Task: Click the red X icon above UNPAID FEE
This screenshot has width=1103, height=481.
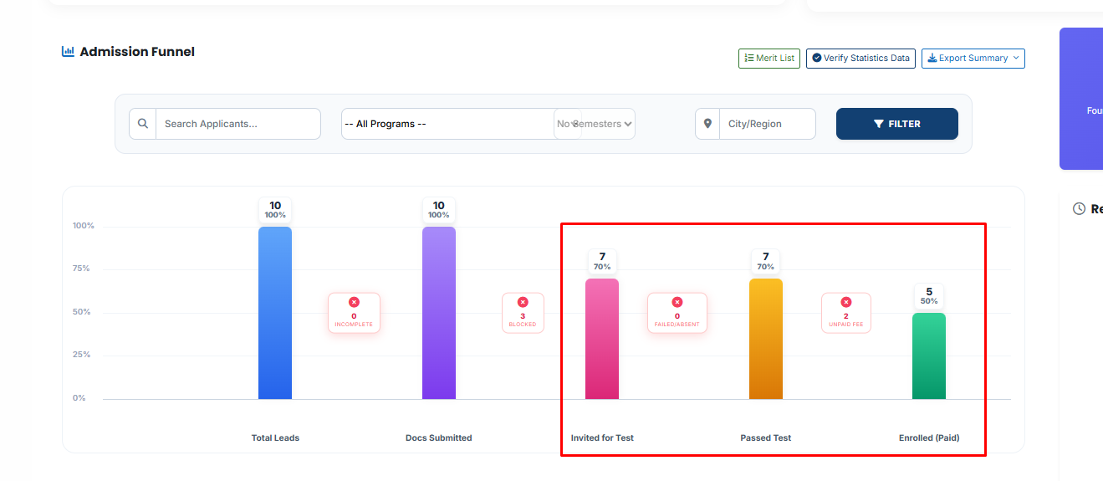Action: [x=846, y=302]
